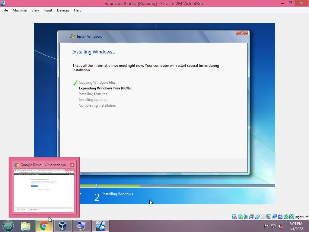Click the Windows Start orb

click(x=8, y=226)
